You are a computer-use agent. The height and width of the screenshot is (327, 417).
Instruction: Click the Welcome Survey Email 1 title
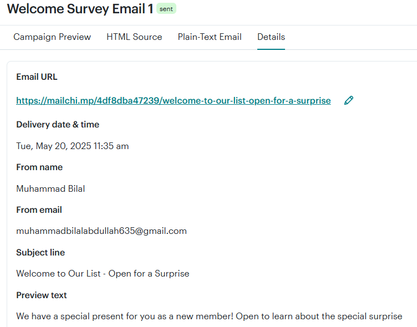(x=80, y=9)
